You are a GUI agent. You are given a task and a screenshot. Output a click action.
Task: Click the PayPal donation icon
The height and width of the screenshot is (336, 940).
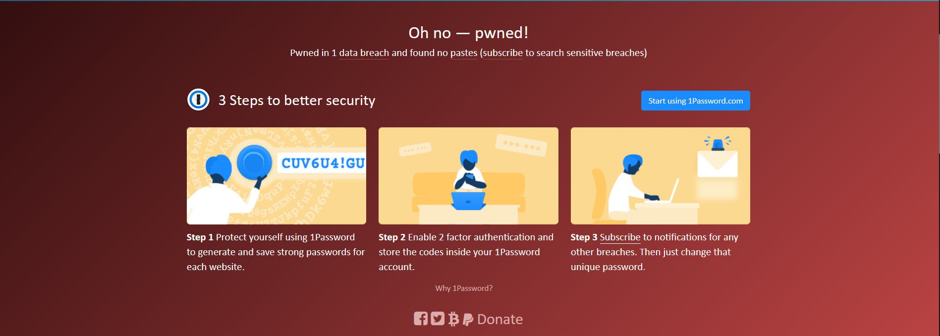point(468,319)
